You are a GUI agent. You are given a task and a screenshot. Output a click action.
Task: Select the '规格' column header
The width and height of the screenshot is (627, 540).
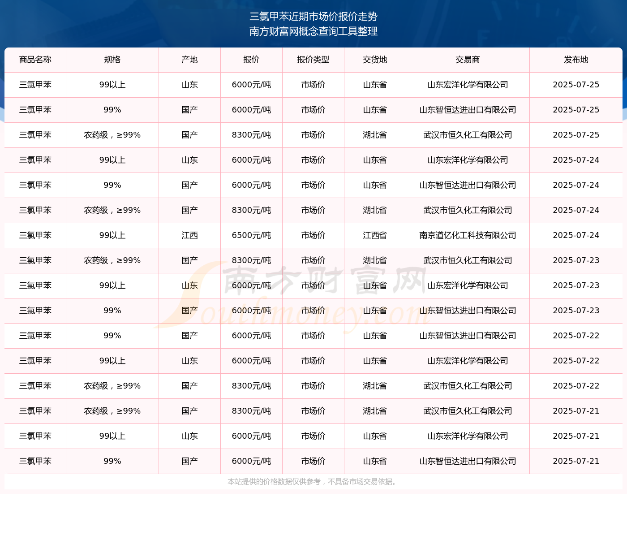pyautogui.click(x=112, y=60)
